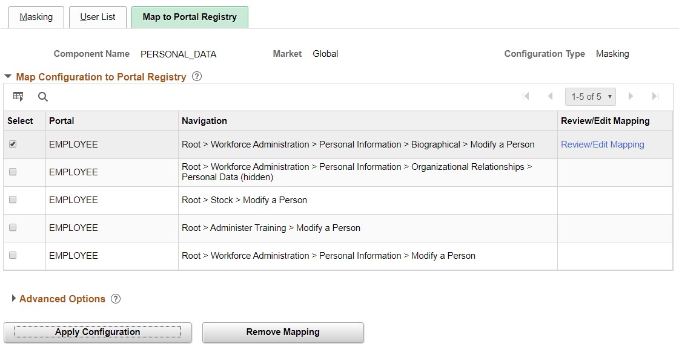Image resolution: width=679 pixels, height=344 pixels.
Task: Click the Apply Configuration button
Action: pos(98,332)
